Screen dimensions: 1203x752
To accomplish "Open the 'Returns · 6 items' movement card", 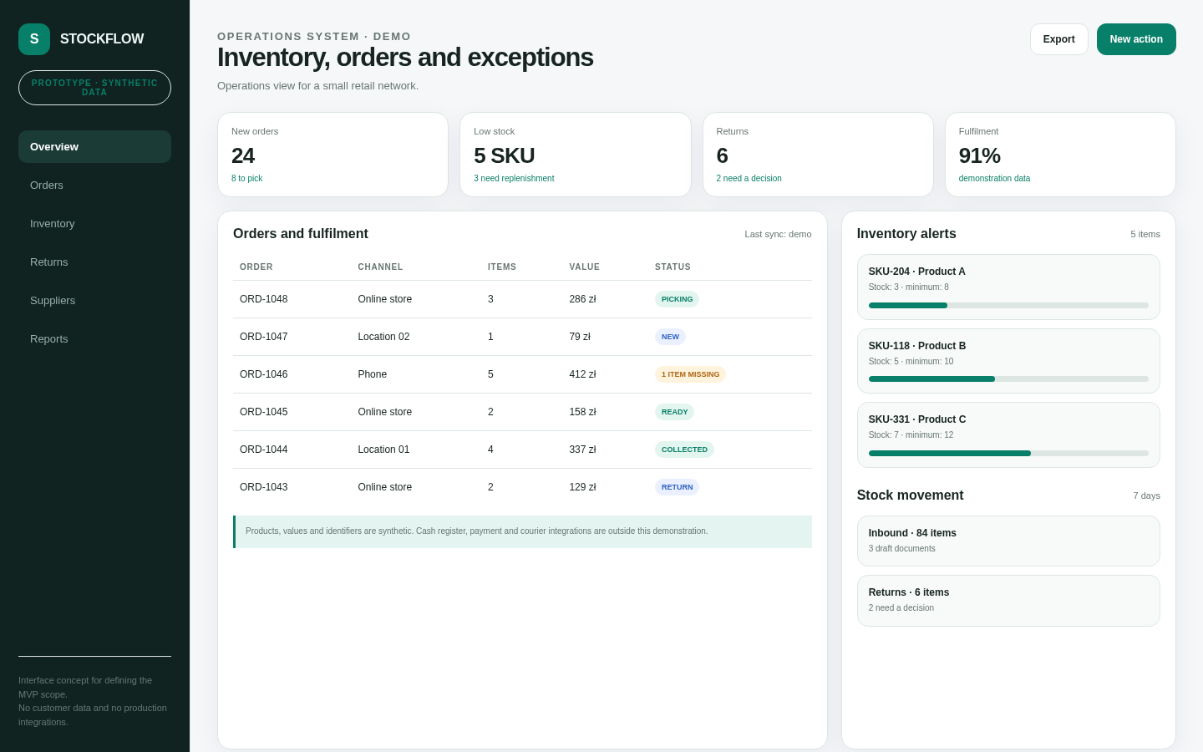I will [1008, 601].
